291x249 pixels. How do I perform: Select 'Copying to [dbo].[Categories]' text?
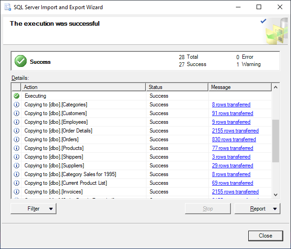[56, 105]
